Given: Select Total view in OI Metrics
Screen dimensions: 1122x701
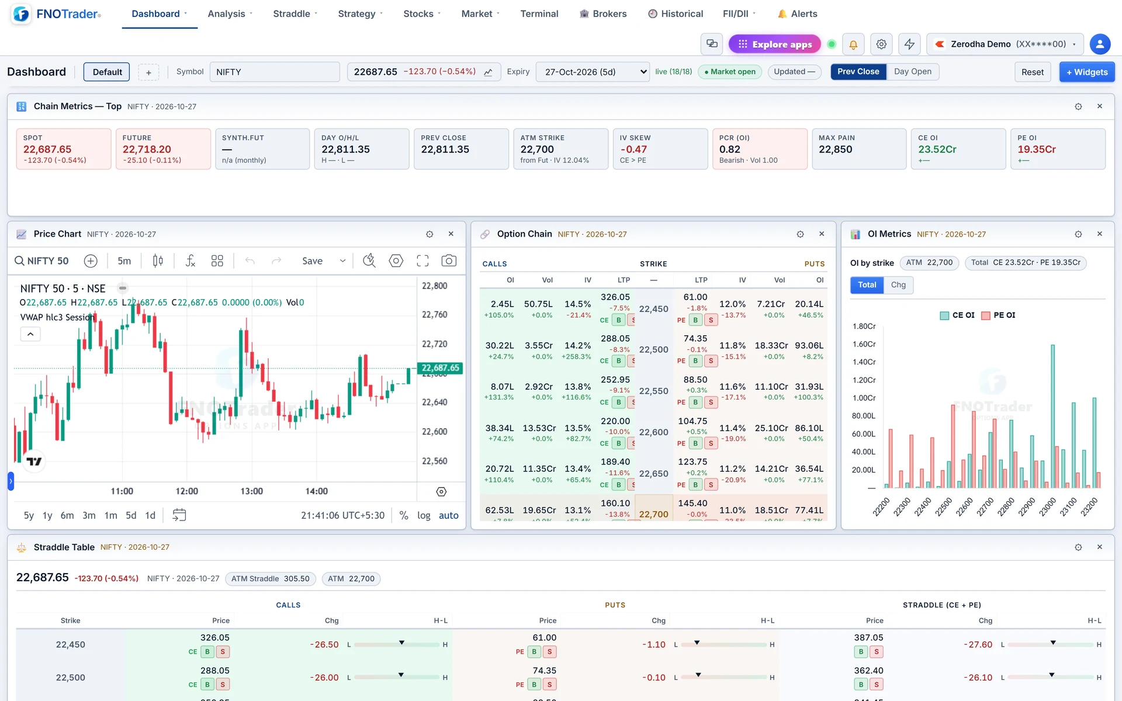Looking at the screenshot, I should 867,285.
